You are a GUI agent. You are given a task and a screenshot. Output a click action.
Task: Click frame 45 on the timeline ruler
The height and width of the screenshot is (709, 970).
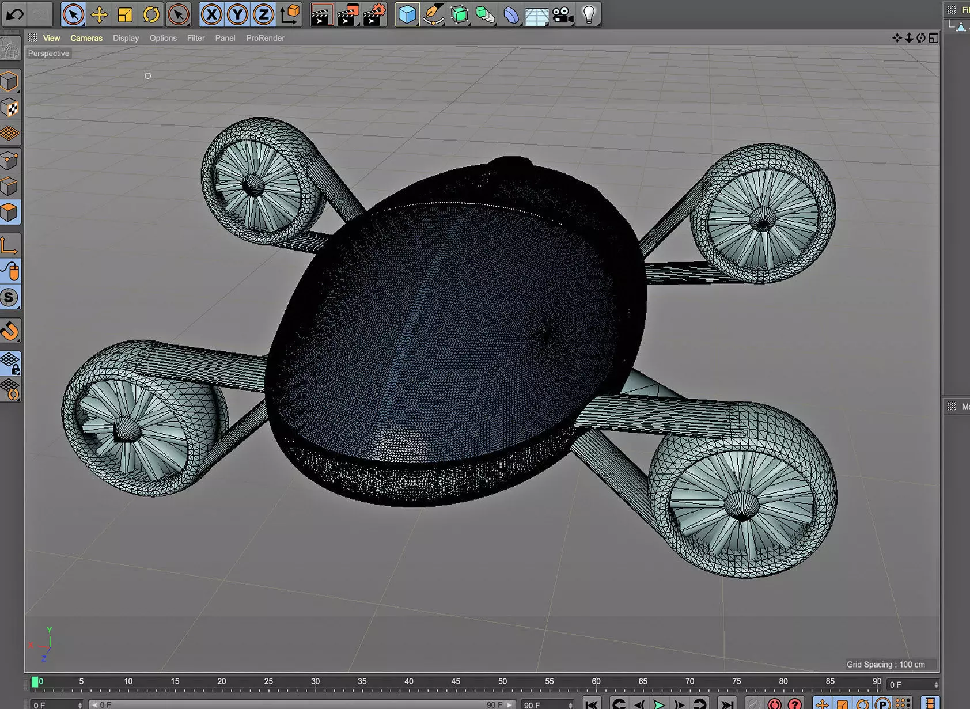tap(456, 681)
